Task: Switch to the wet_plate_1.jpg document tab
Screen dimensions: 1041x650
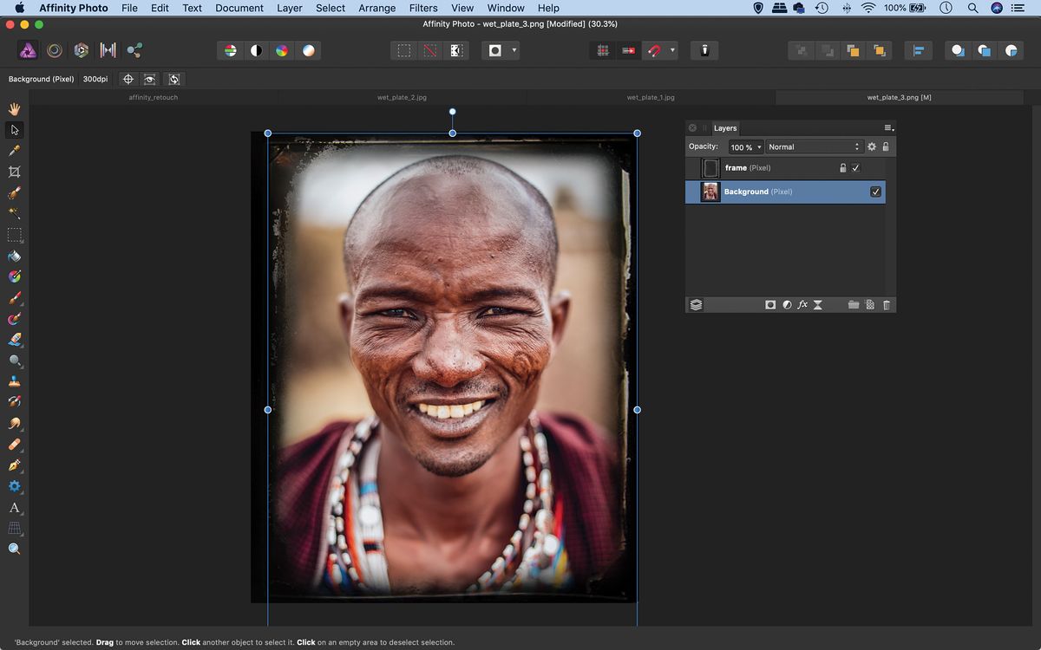Action: click(650, 97)
